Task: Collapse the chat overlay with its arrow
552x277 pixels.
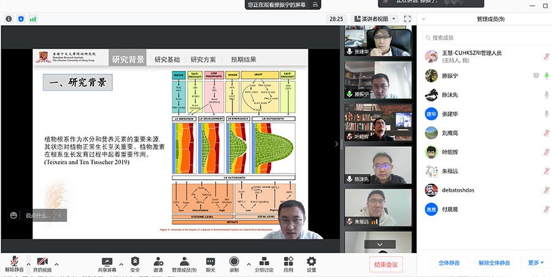Action: pyautogui.click(x=60, y=216)
